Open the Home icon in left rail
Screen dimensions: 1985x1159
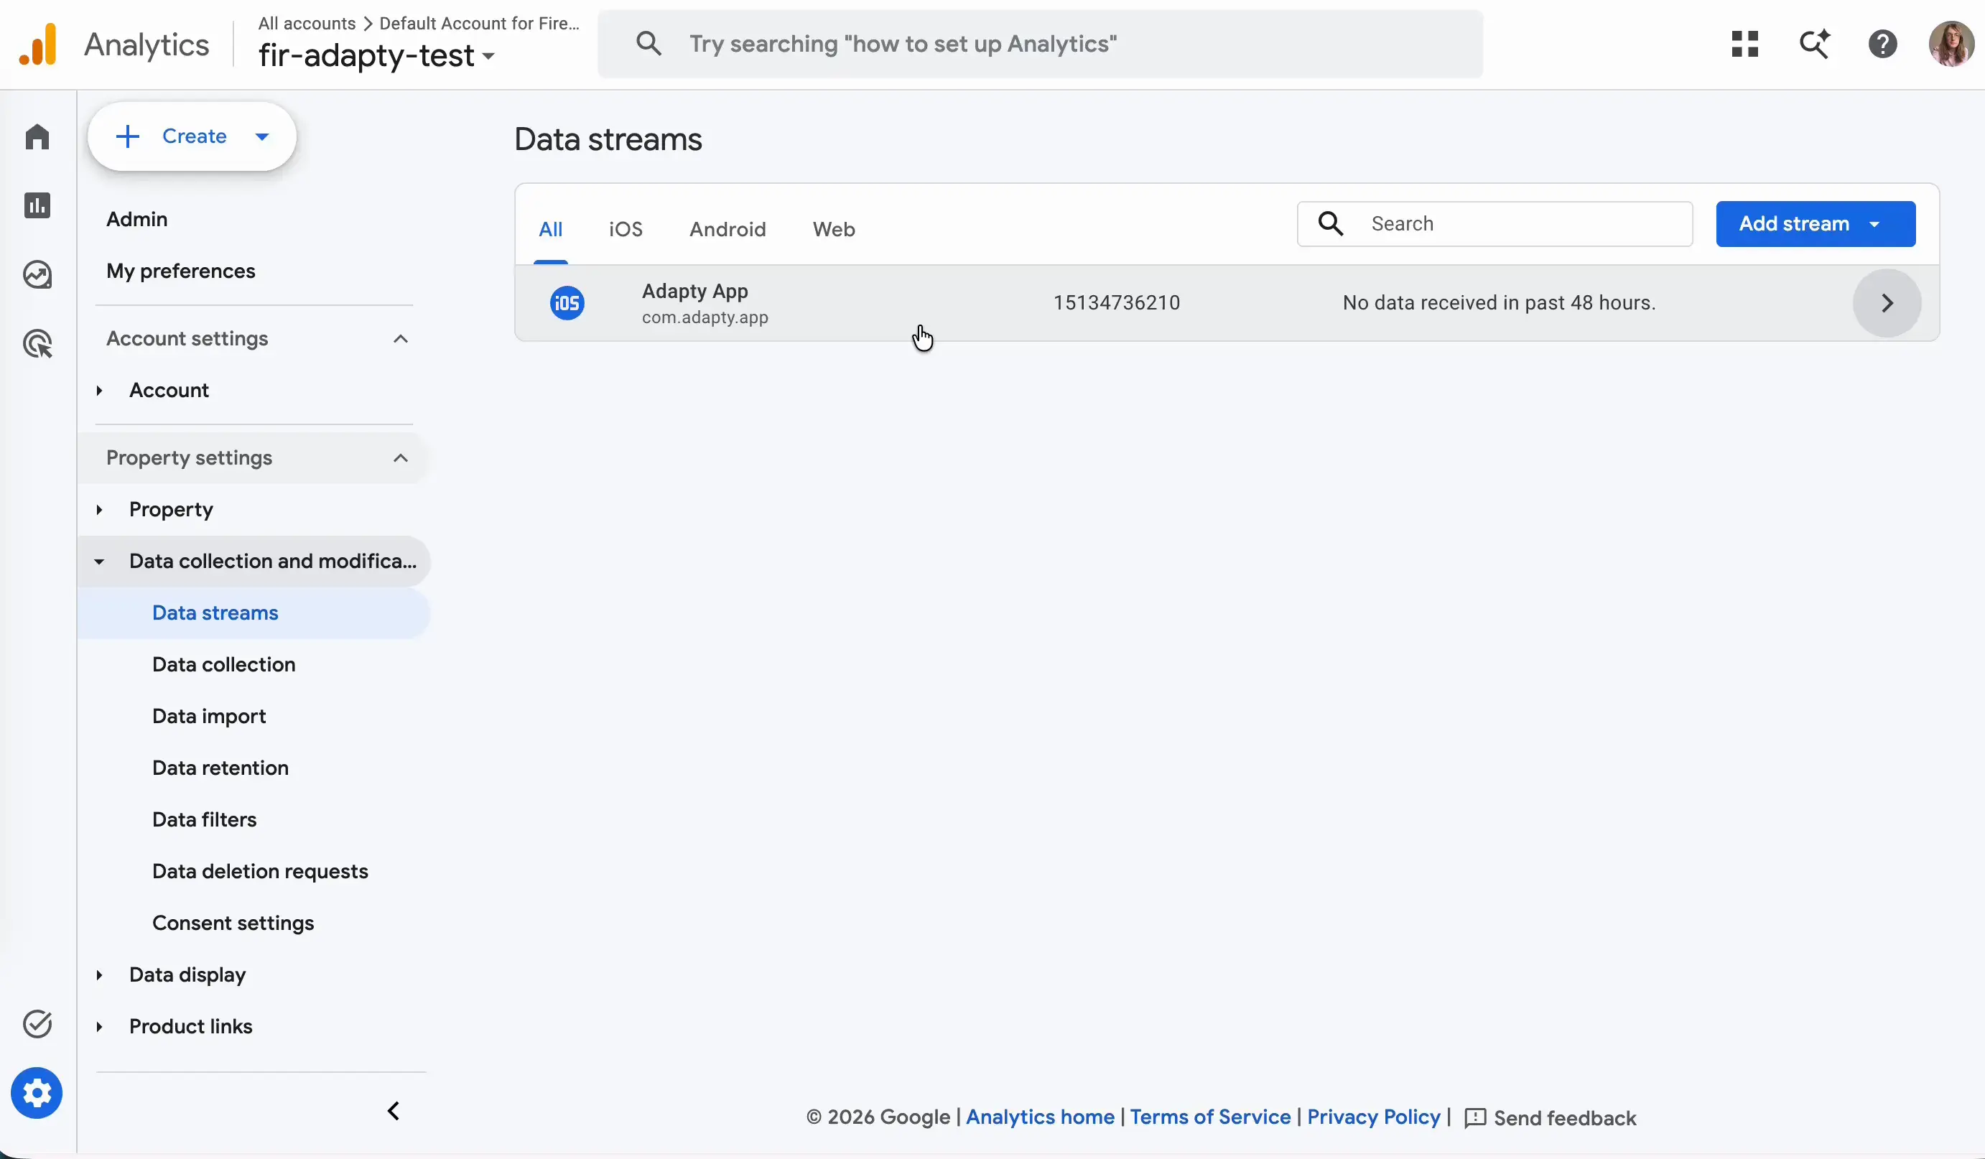tap(37, 136)
